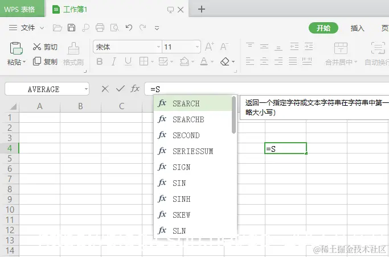Align cell contents to bottom
This screenshot has width=389, height=257.
point(279,47)
